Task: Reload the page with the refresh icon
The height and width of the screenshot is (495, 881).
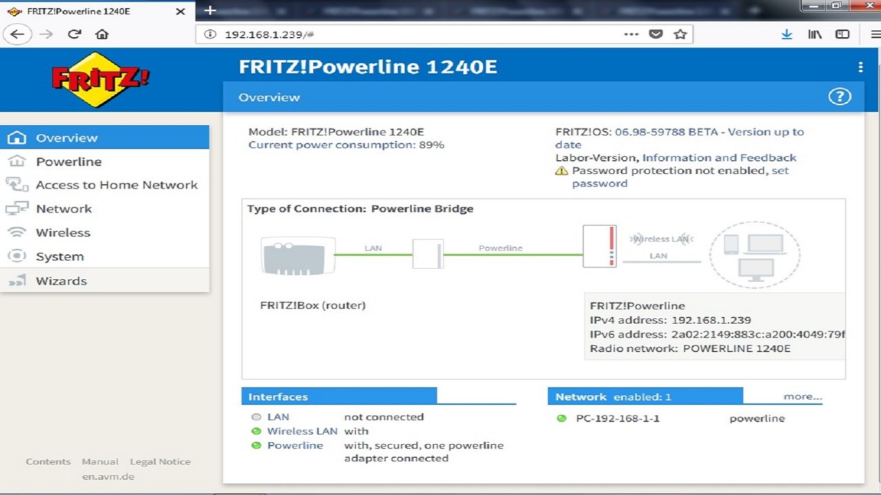Action: tap(74, 34)
